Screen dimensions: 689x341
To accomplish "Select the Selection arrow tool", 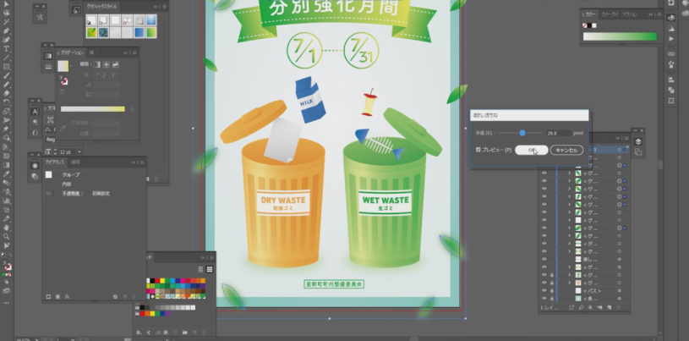I will (6, 4).
